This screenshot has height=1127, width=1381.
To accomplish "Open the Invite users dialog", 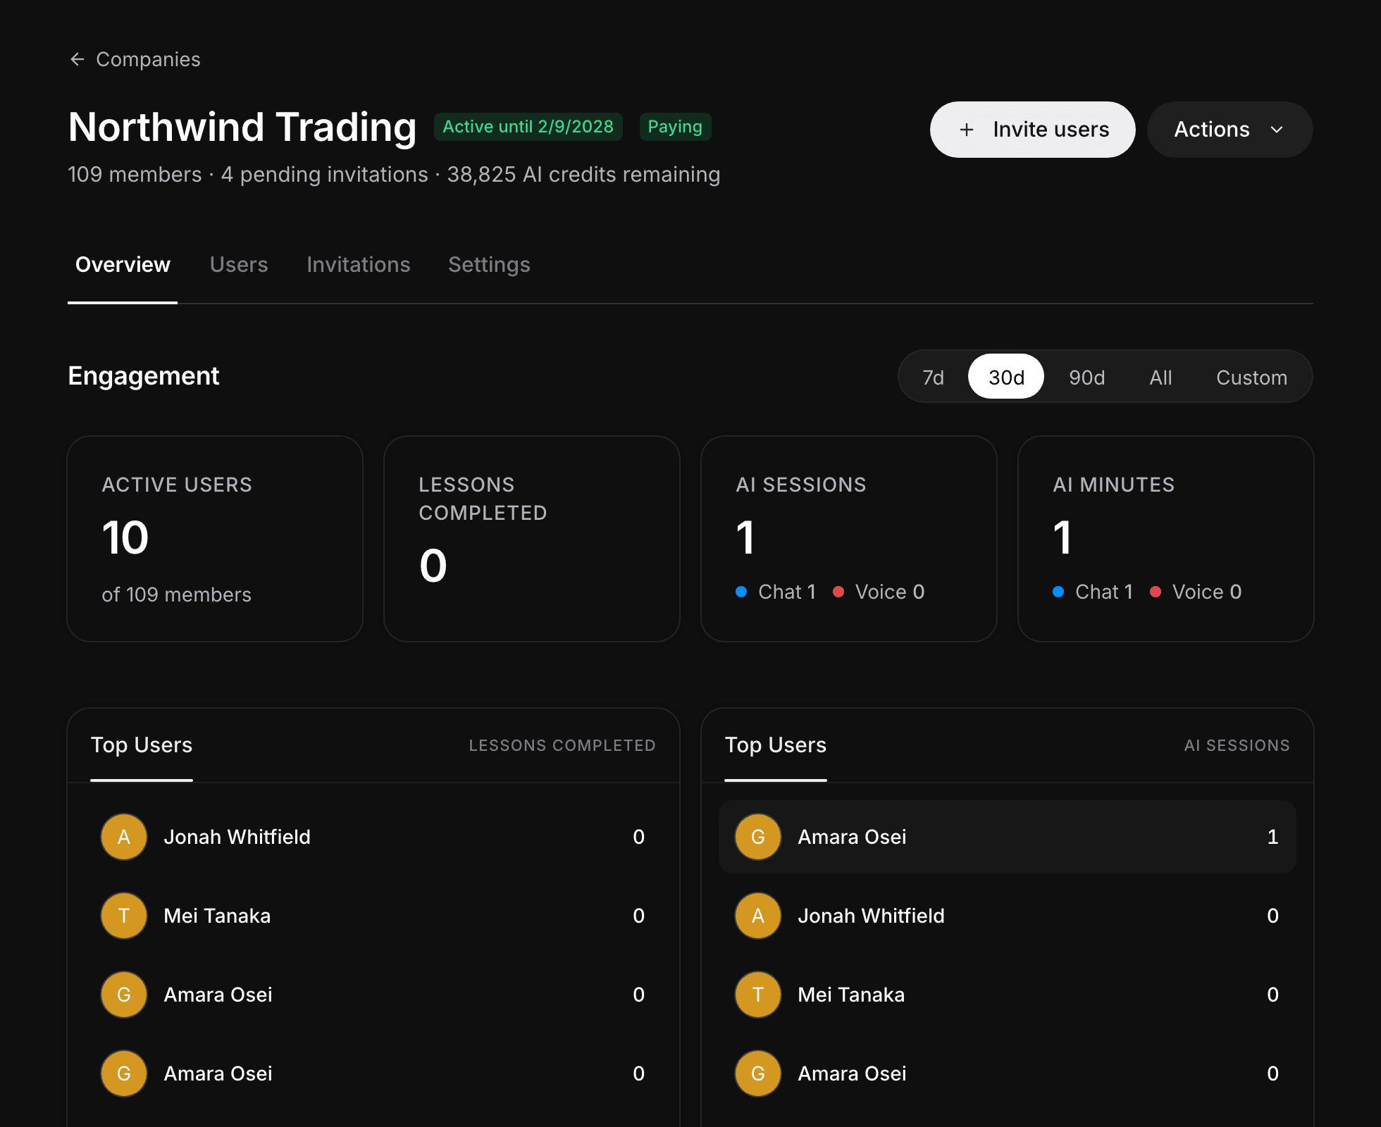I will coord(1032,130).
